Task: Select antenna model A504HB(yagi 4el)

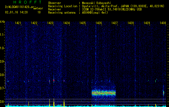Action: click(95, 13)
